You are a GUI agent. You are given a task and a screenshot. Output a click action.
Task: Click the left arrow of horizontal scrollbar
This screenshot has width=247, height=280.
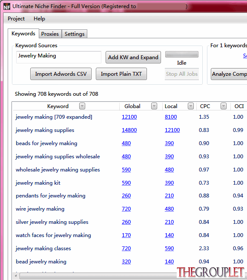tap(16, 276)
